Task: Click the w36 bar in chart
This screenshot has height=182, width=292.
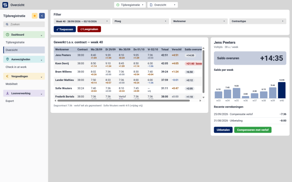Action: coord(245,97)
